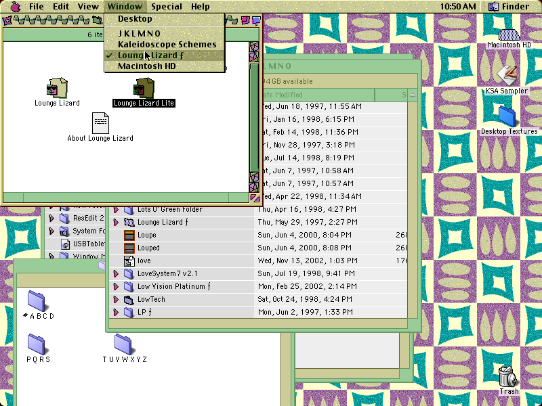Open the View menu
This screenshot has height=406, width=542.
click(x=88, y=7)
